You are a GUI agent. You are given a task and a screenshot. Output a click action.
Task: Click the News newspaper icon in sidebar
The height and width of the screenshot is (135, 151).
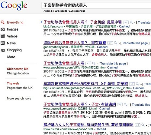click(3, 43)
